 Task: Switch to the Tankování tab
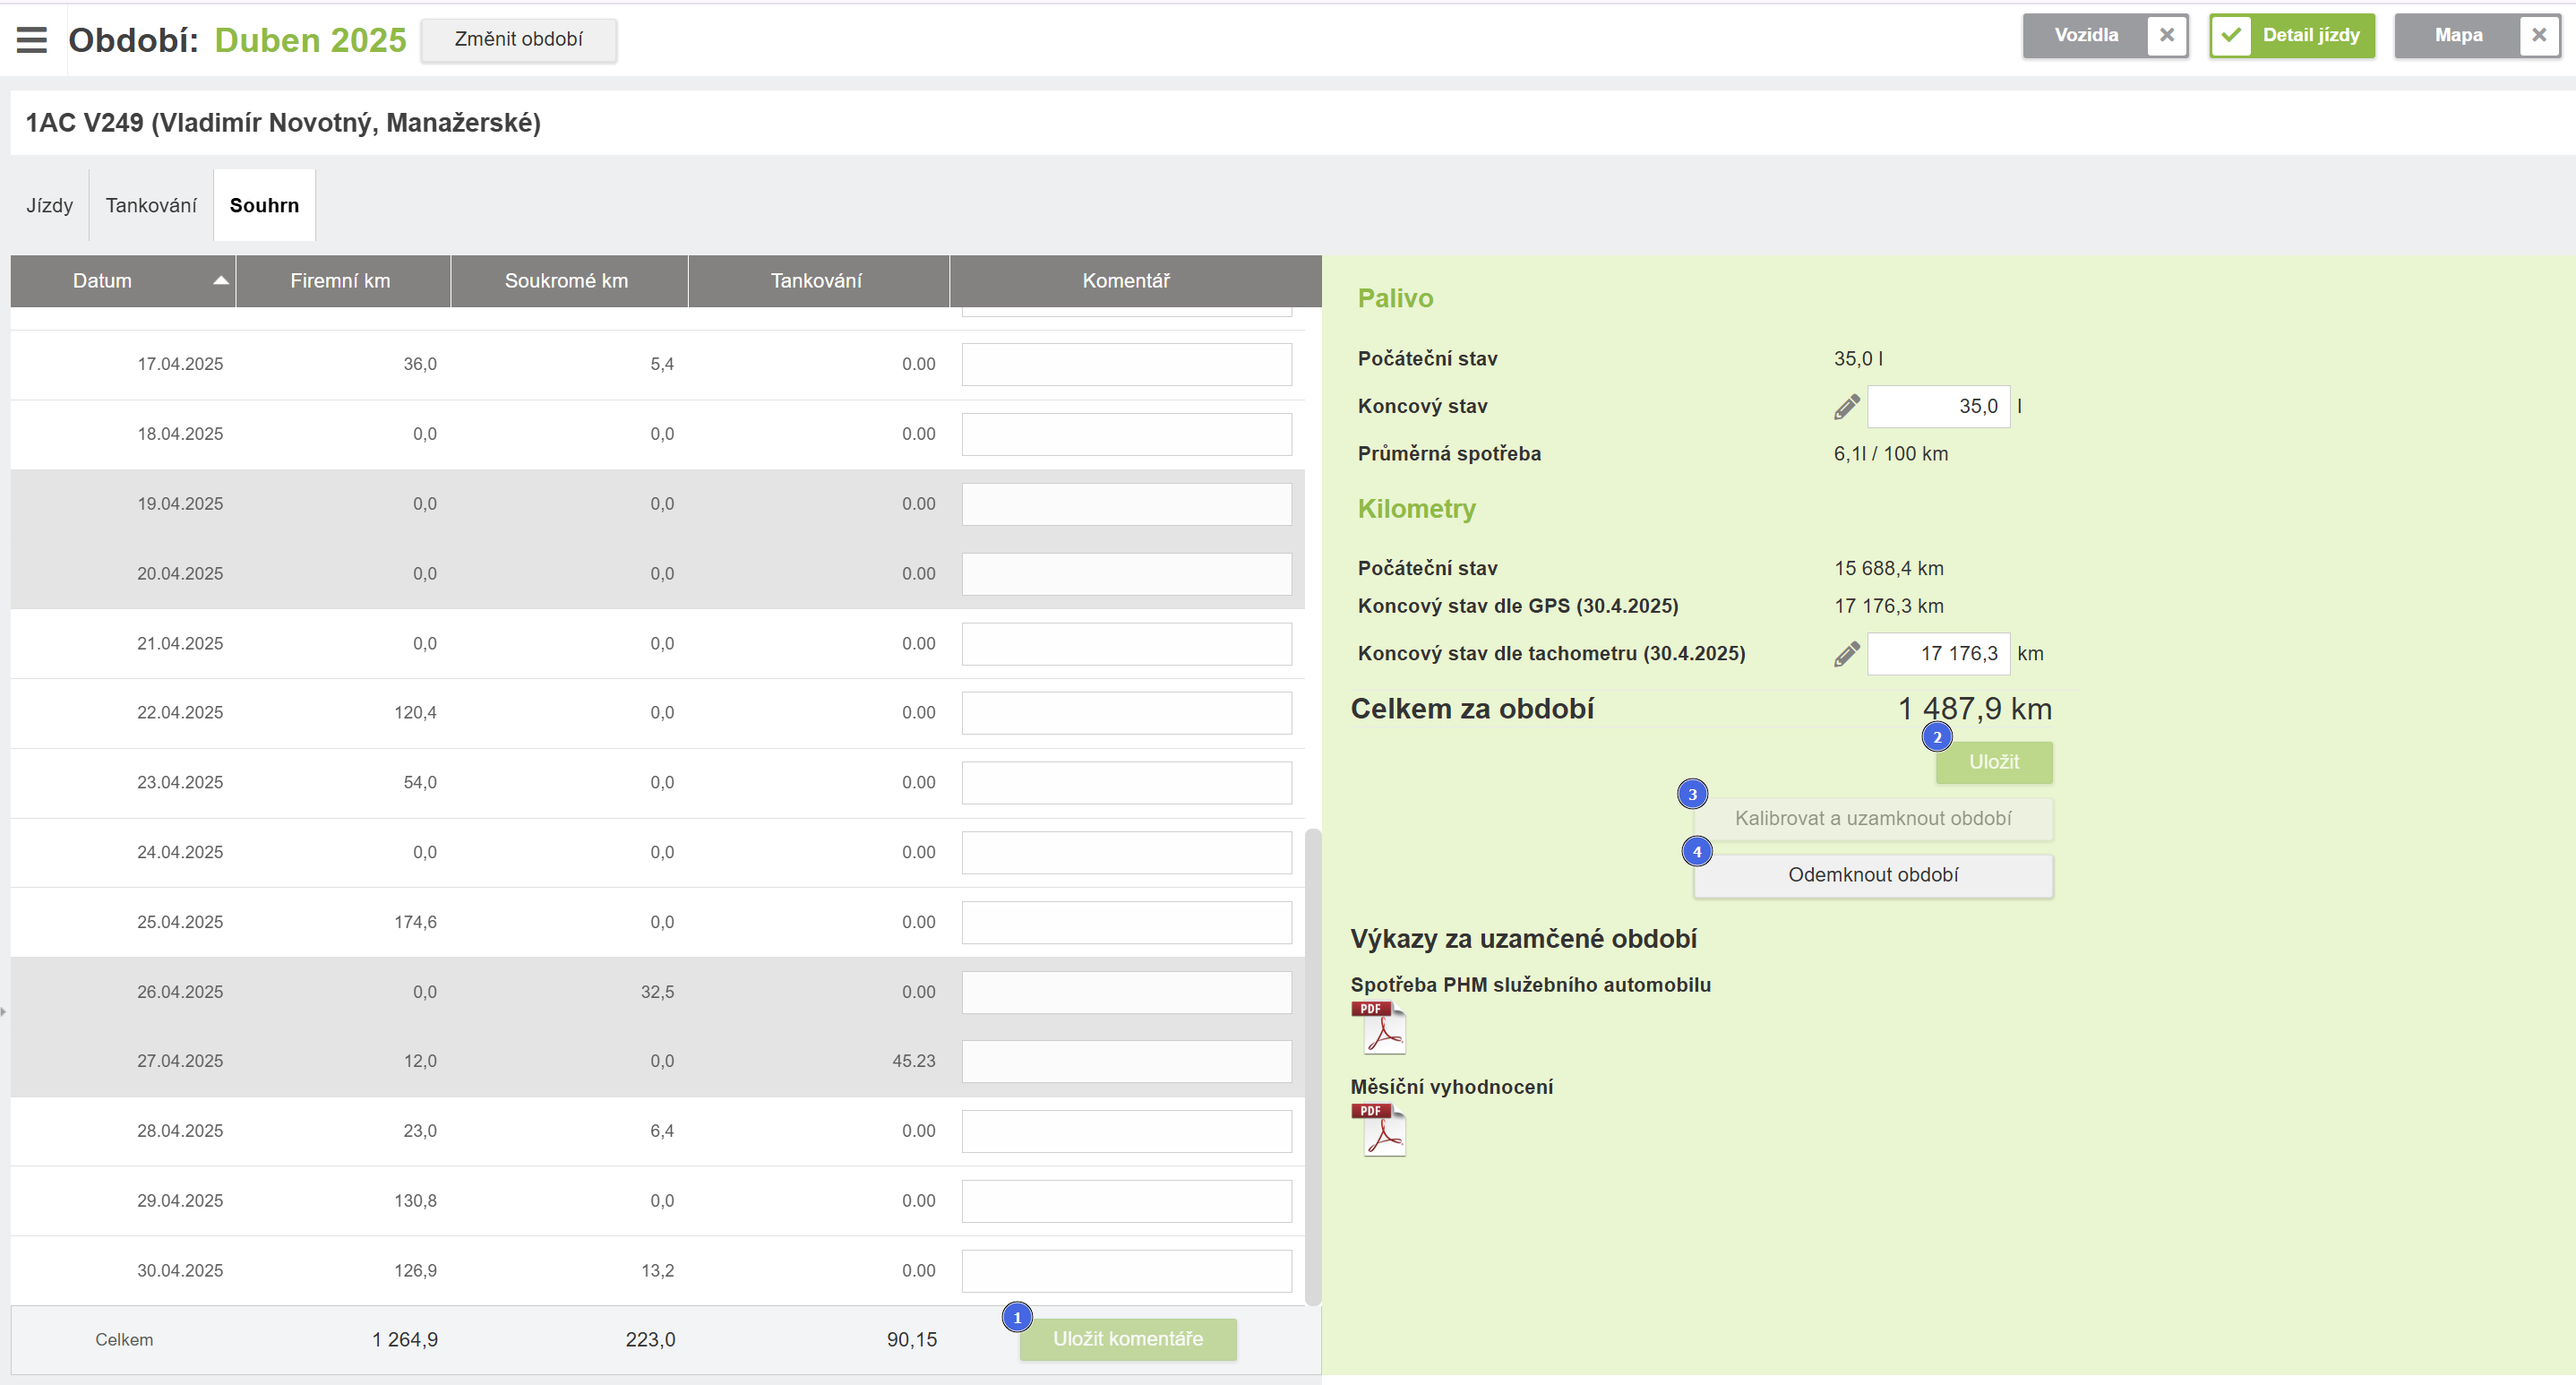(151, 205)
